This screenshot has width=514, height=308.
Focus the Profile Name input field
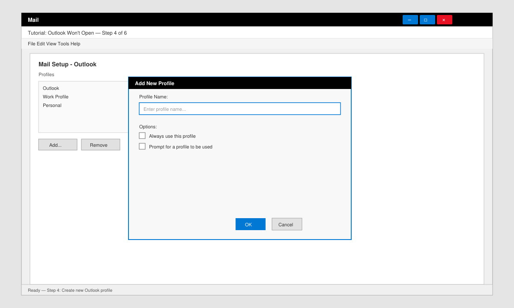[x=239, y=109]
